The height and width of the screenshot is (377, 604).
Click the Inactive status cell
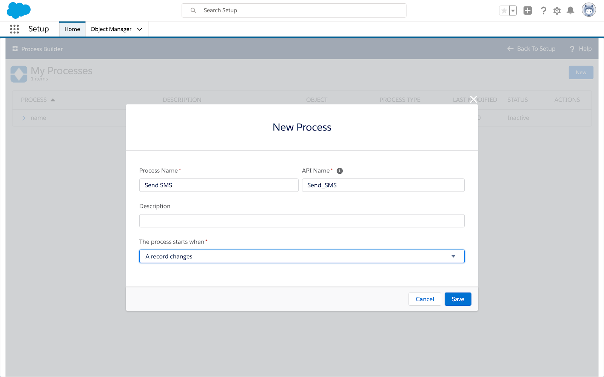tap(518, 118)
